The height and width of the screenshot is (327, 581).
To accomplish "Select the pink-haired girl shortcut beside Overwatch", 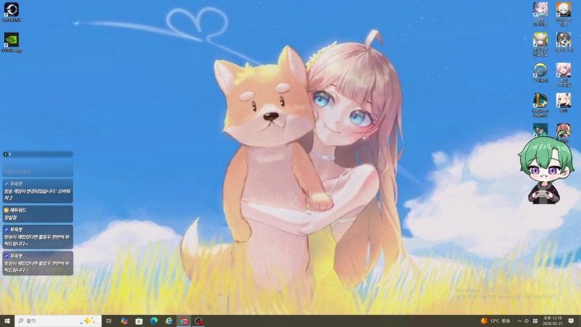I will pyautogui.click(x=563, y=74).
